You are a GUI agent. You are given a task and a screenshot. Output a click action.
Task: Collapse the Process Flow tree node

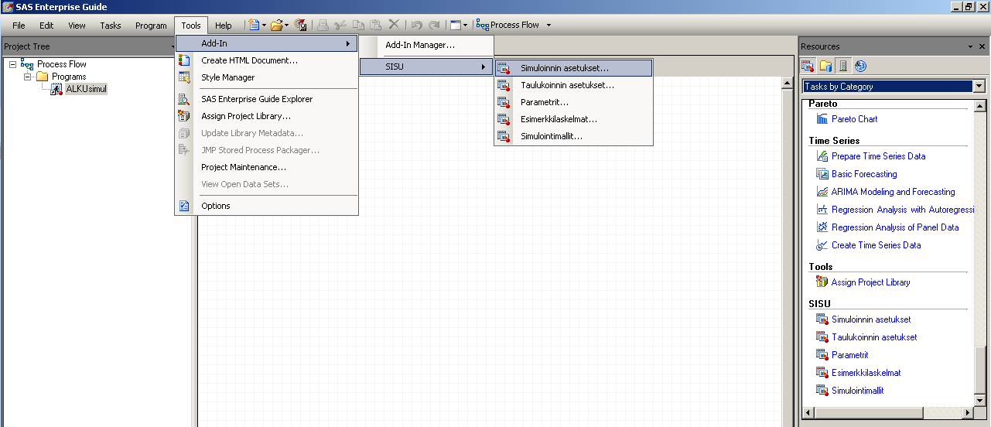(x=13, y=64)
